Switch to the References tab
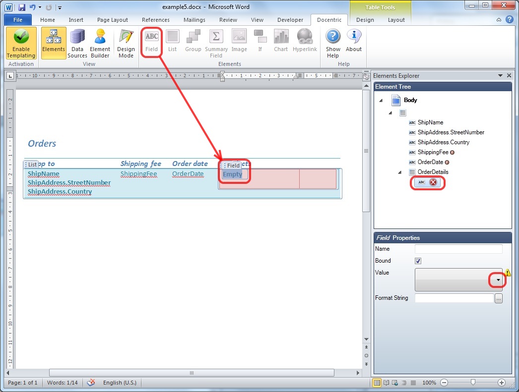Image resolution: width=519 pixels, height=392 pixels. pos(156,20)
